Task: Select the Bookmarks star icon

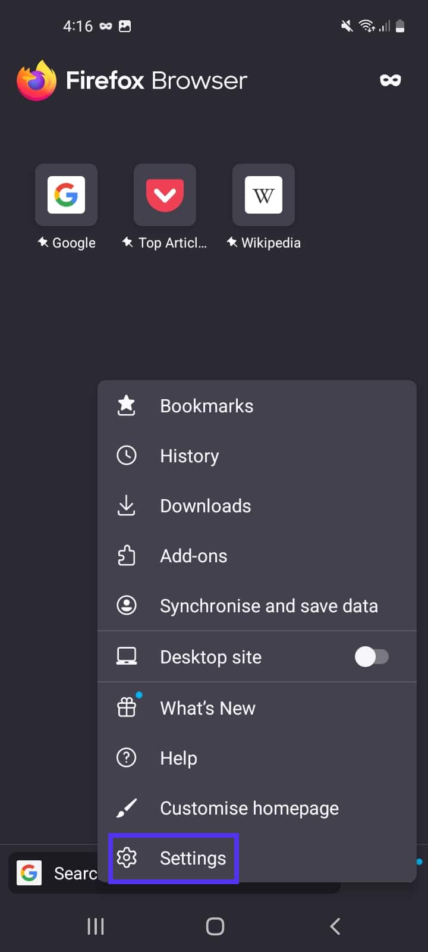Action: [127, 405]
